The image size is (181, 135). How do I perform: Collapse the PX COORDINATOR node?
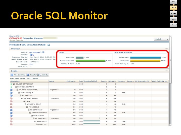point(16,87)
